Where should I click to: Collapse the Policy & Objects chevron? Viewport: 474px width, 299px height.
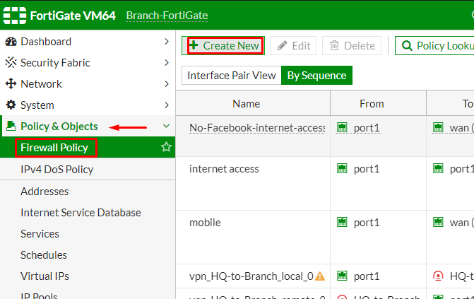coord(166,126)
